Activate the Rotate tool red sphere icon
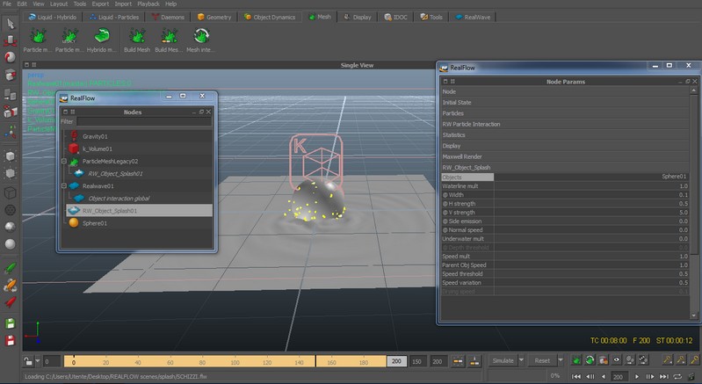702x384 pixels. (10, 57)
